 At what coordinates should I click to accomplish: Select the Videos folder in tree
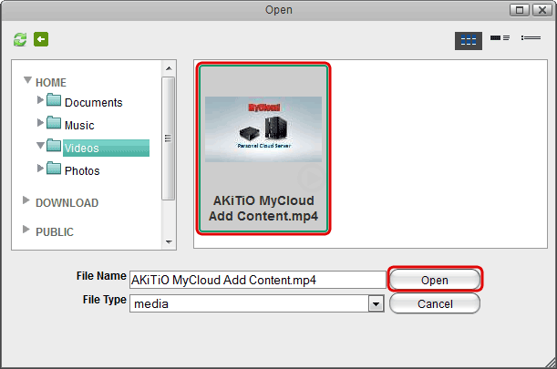click(82, 148)
